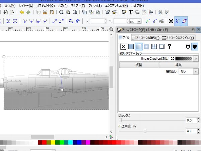201x151 pixels.
Task: Select the No paint (X) fill option
Action: [123, 47]
